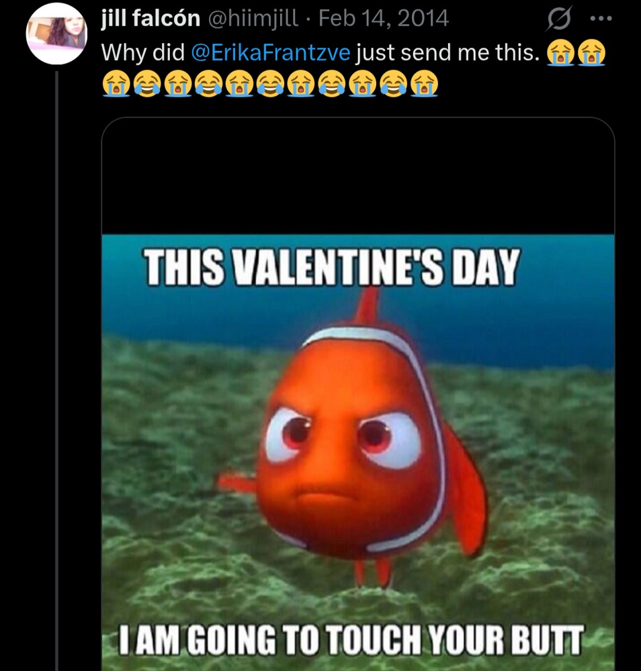Viewport: 641px width, 671px height.
Task: Click the fish's left eye
Action: 288,435
